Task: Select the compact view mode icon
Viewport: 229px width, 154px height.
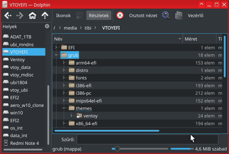Action: tap(80, 15)
